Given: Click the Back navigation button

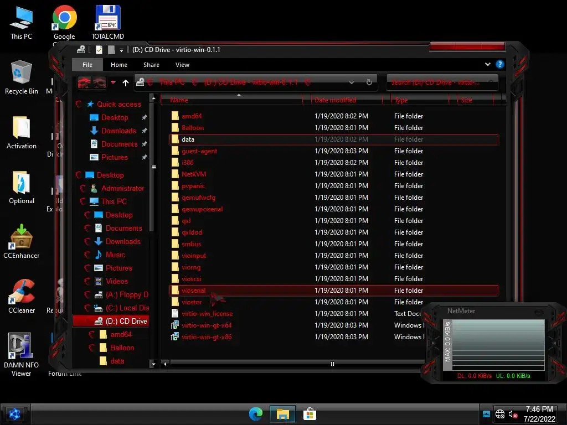Looking at the screenshot, I should point(84,83).
